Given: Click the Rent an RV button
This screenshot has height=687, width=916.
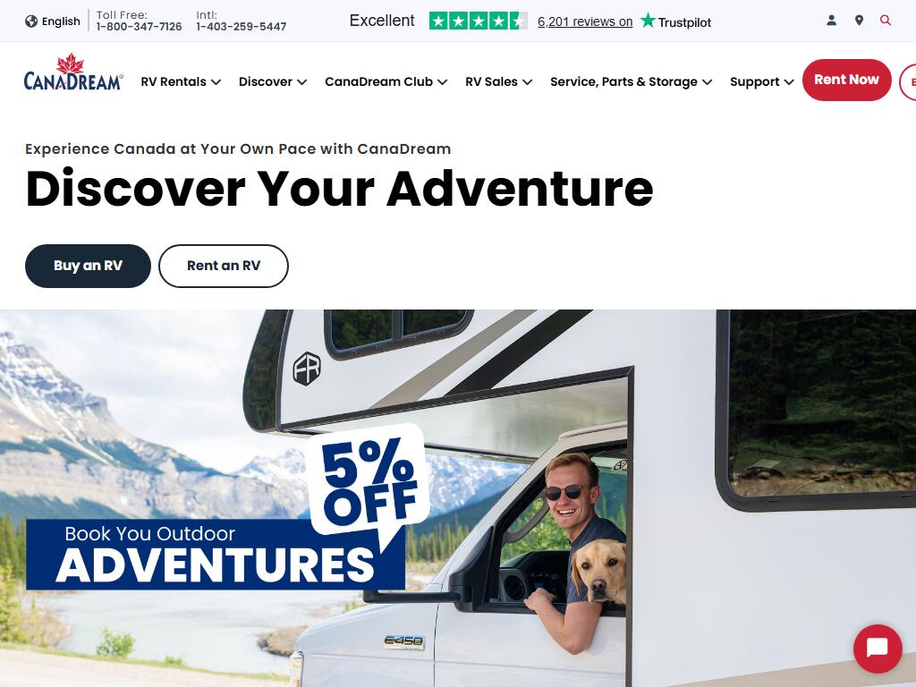Looking at the screenshot, I should (x=224, y=266).
